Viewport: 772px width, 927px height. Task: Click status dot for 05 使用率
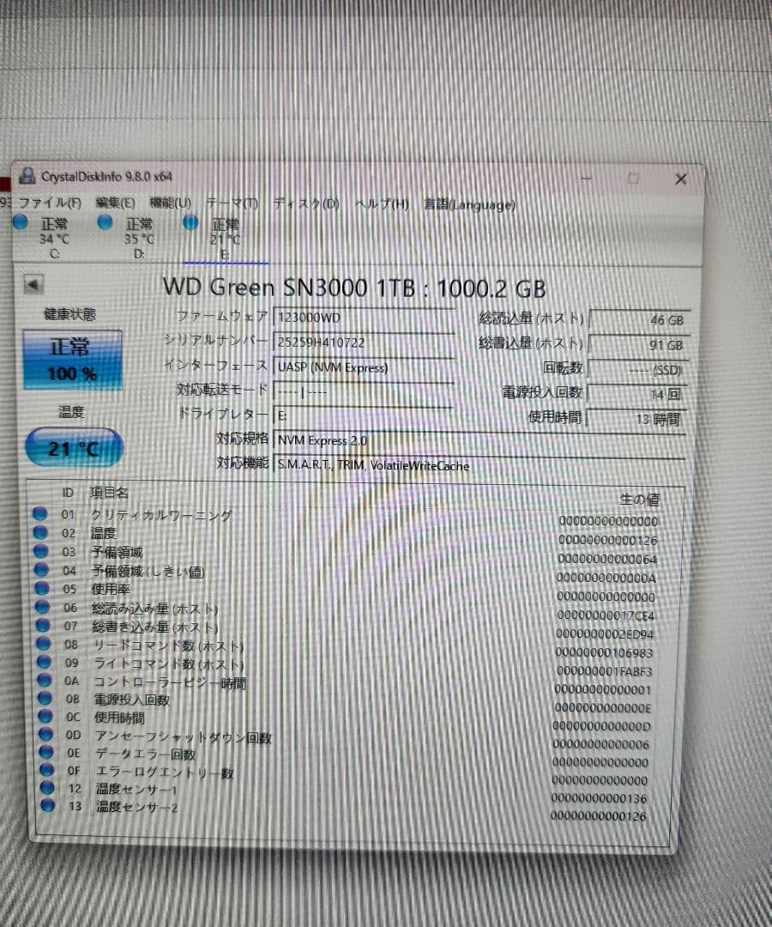click(x=42, y=588)
